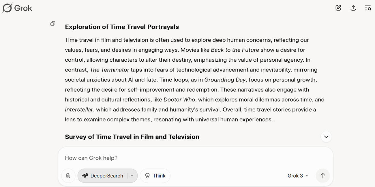Open the DeeperSearch options dropdown arrow

(x=132, y=176)
